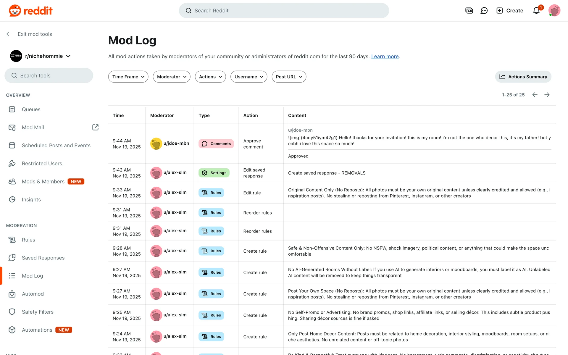The height and width of the screenshot is (355, 568).
Task: Open Insights from the sidebar
Action: tap(31, 200)
